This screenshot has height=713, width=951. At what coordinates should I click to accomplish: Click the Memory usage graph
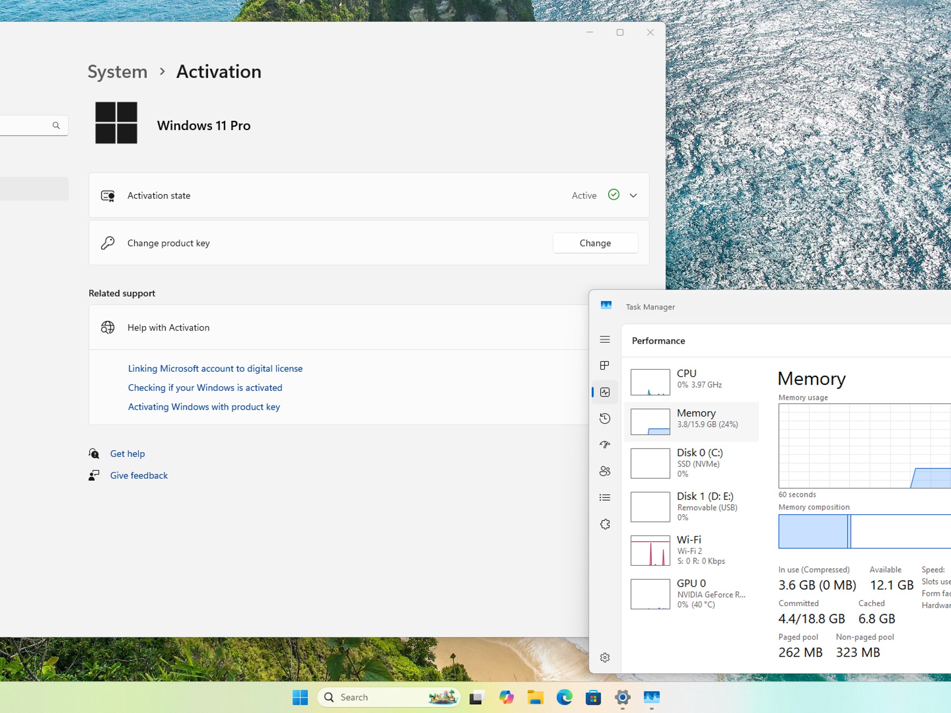pos(865,446)
